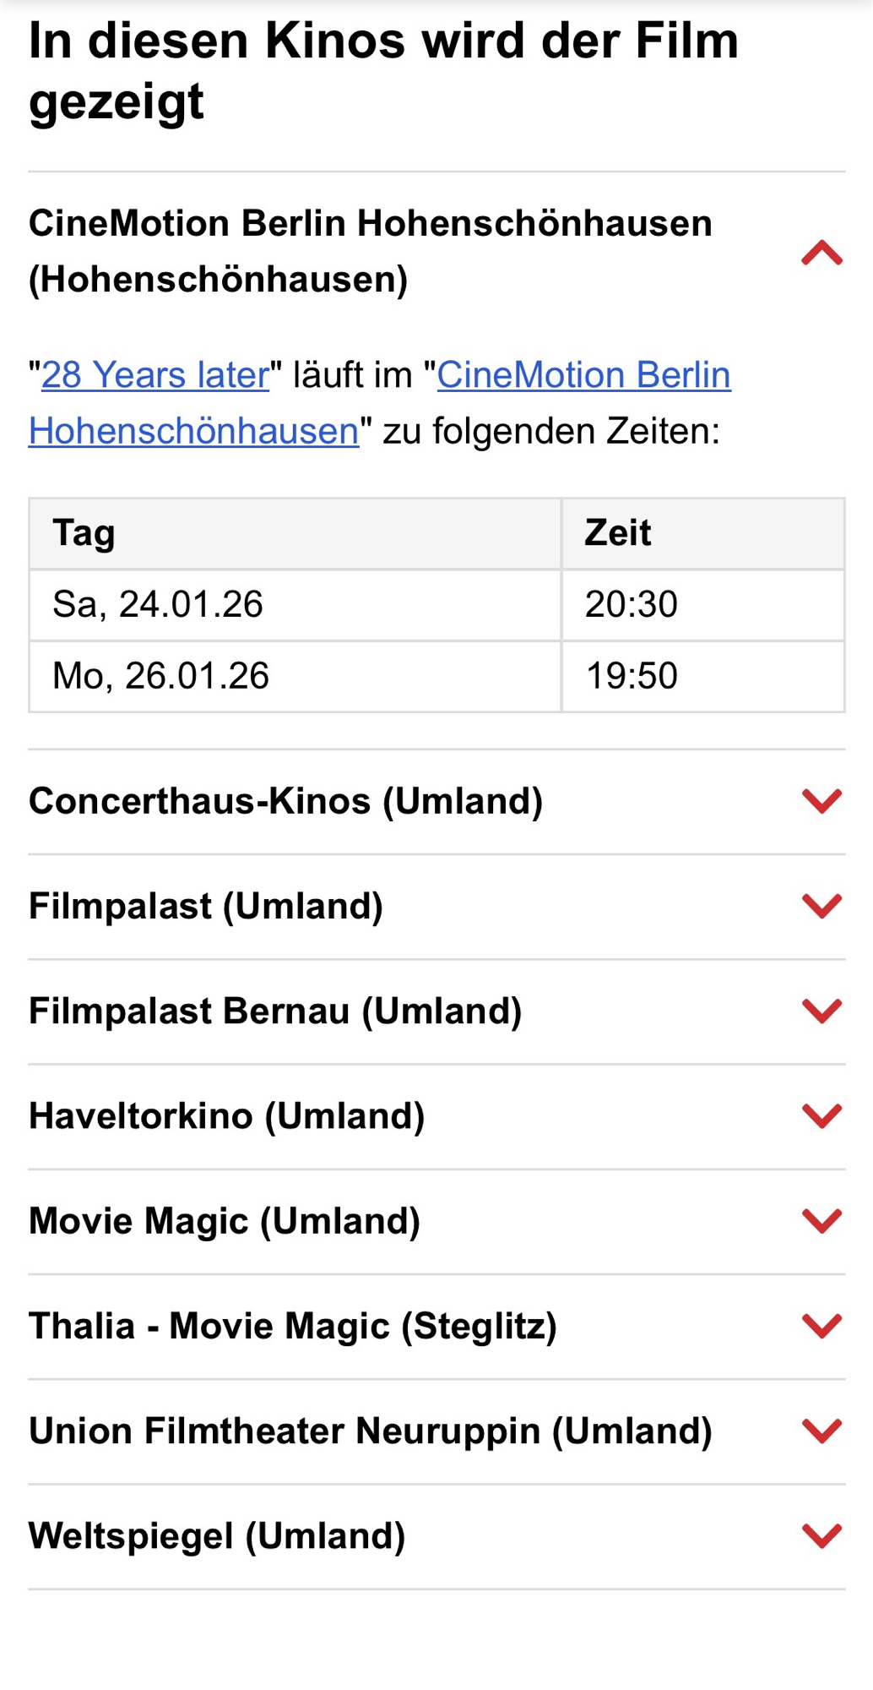
Task: Expand the Filmpalast (Umland) chevron
Action: point(821,905)
